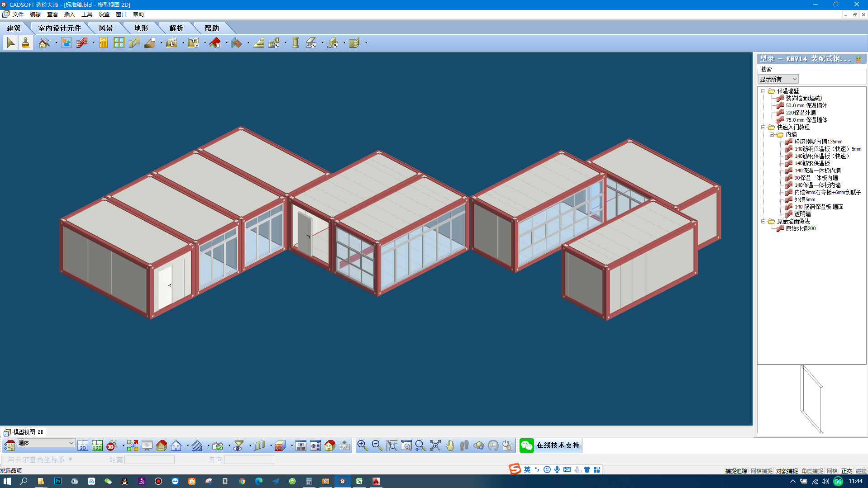Switch to 2D plan view

[x=83, y=445]
